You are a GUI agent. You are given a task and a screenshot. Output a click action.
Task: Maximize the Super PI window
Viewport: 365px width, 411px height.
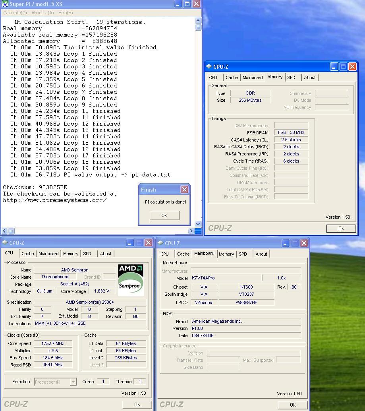point(187,4)
